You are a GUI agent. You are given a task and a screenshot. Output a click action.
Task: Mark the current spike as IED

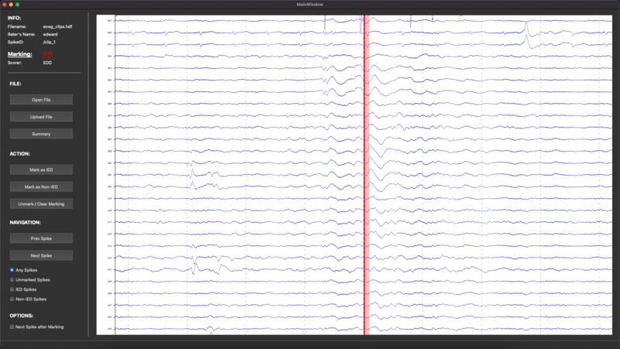41,169
